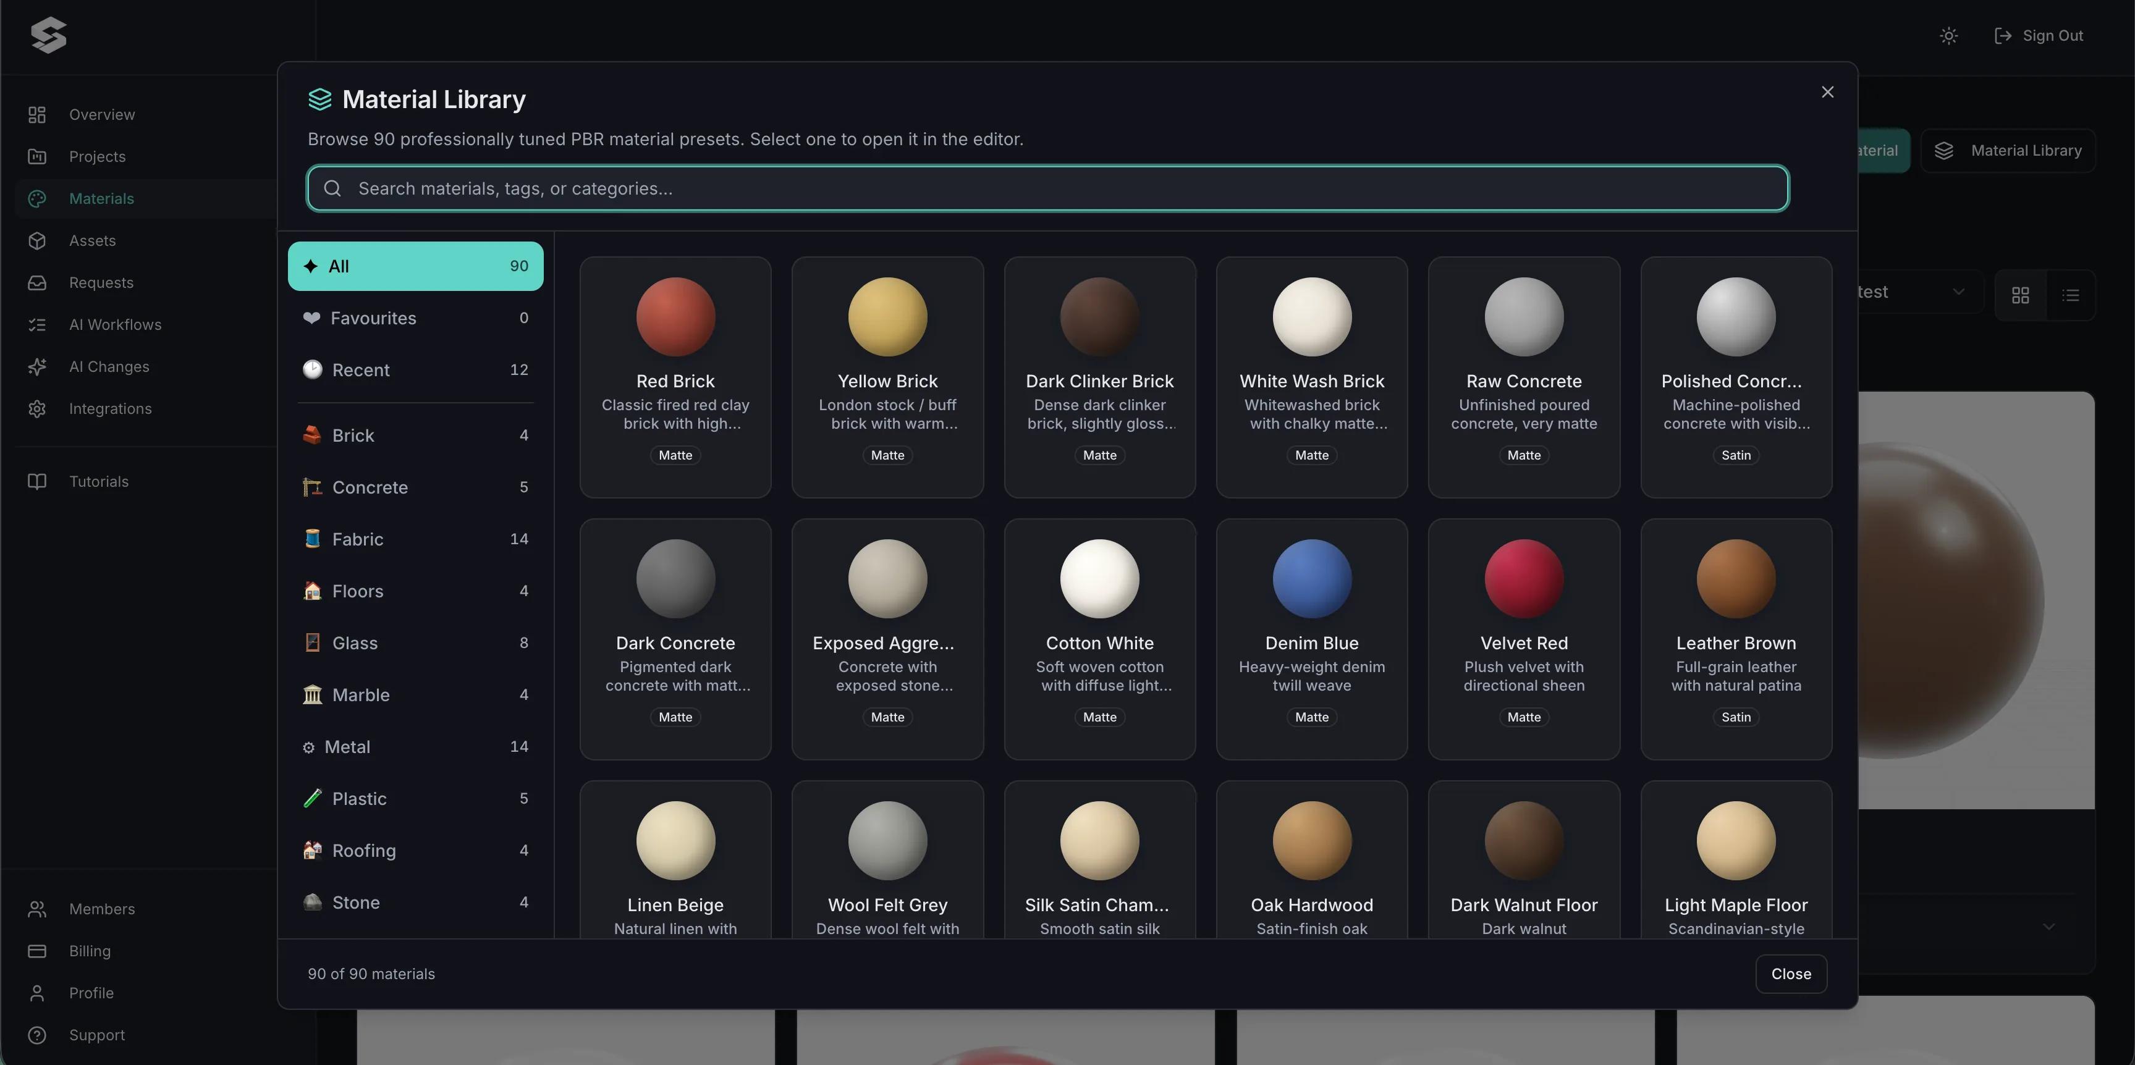Open the Exposed Aggregate material card
This screenshot has width=2135, height=1065.
pos(887,639)
